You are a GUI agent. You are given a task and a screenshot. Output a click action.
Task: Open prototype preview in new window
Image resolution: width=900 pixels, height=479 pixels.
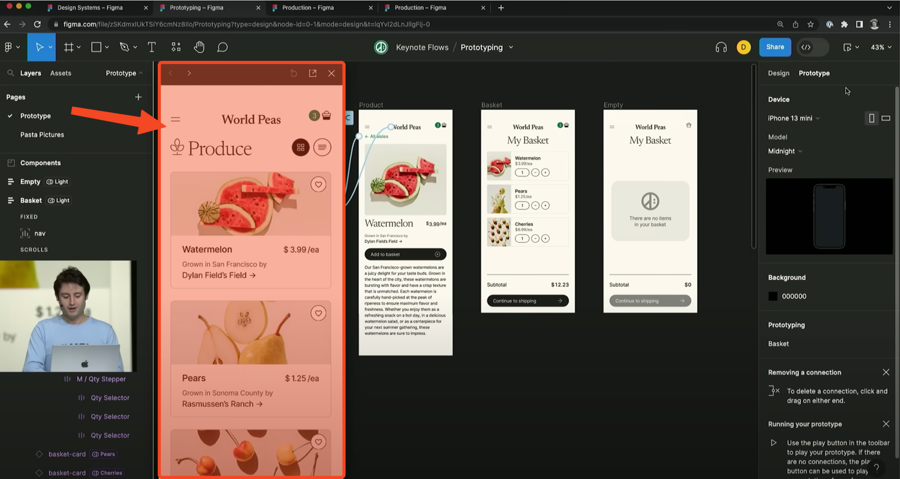pos(312,73)
